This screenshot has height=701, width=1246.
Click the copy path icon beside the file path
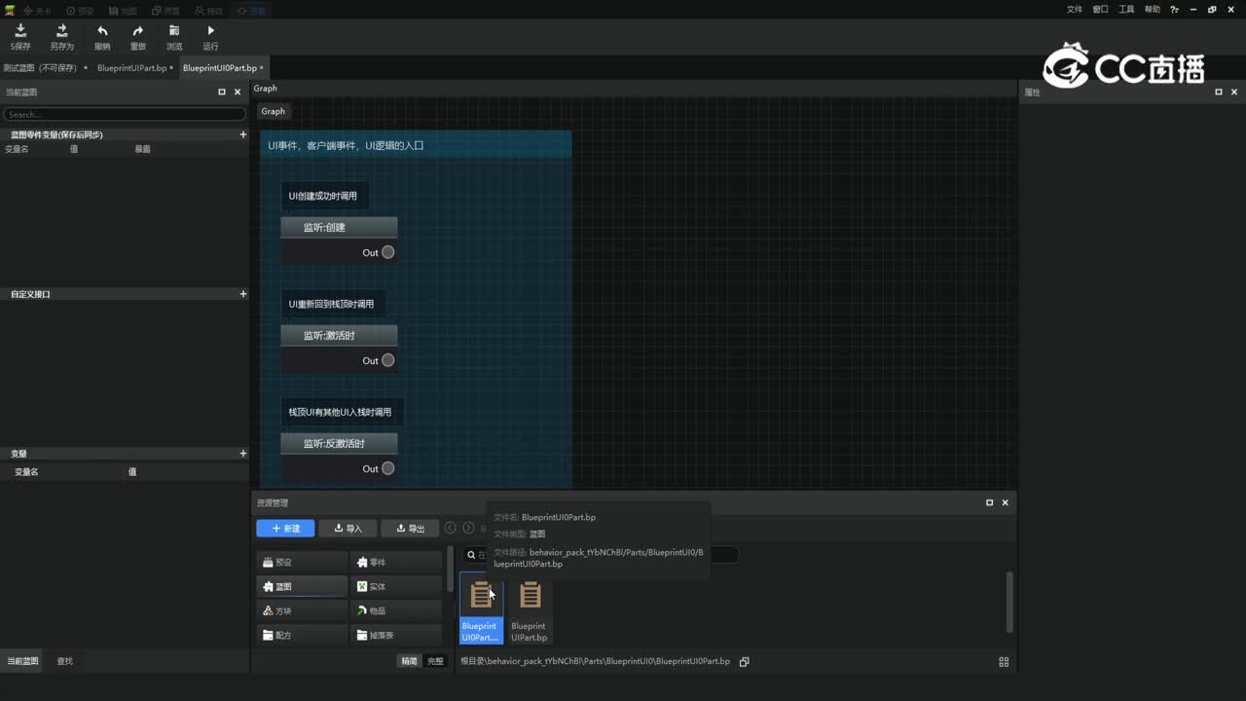pyautogui.click(x=744, y=662)
